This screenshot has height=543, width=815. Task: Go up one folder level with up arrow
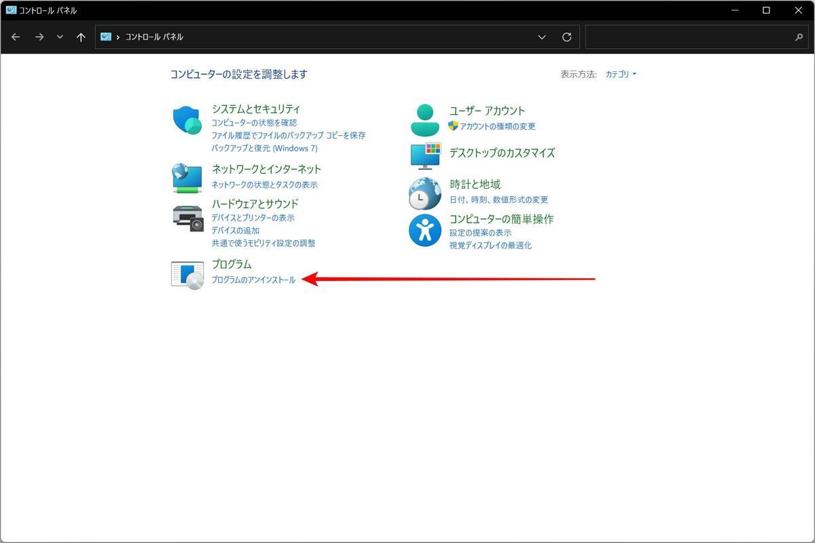tap(81, 37)
